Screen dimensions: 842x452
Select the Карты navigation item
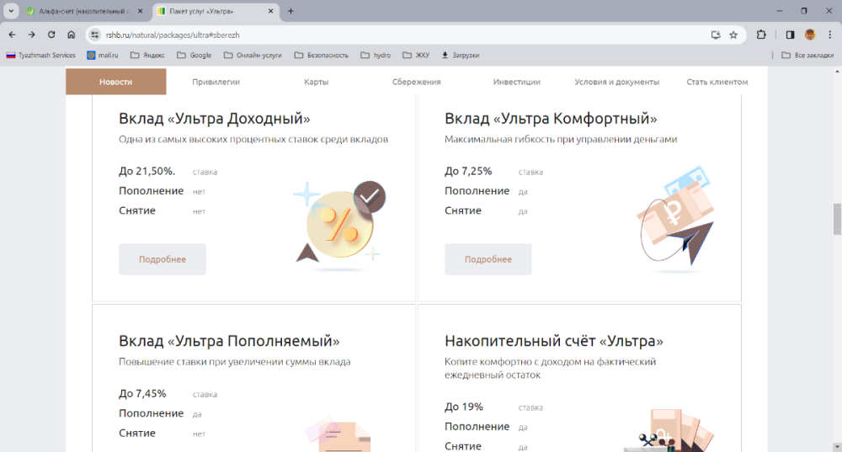pyautogui.click(x=317, y=82)
